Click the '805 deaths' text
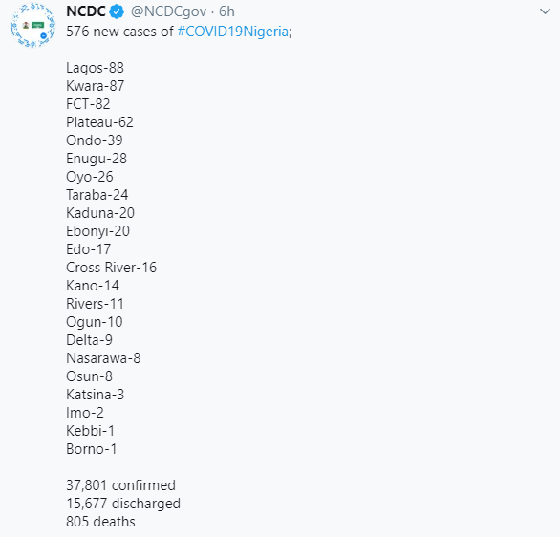 pos(100,522)
